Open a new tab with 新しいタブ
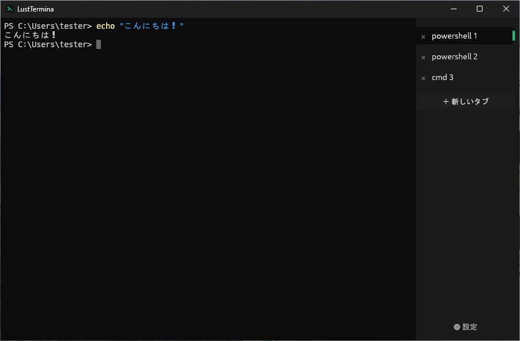The width and height of the screenshot is (520, 341). coord(466,101)
